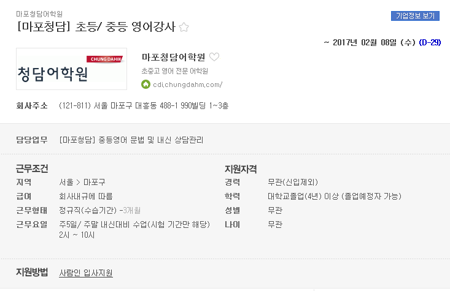The height and width of the screenshot is (291, 450).
Task: Open the cdi.chungdahm.com website link
Action: [188, 85]
